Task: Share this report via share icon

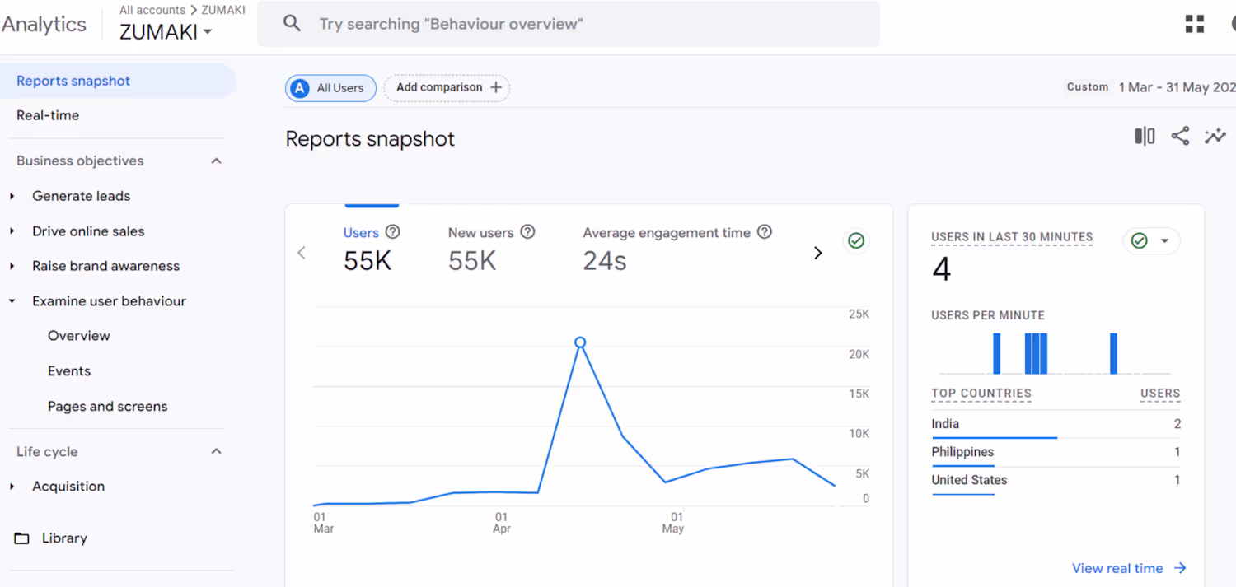Action: (x=1180, y=136)
